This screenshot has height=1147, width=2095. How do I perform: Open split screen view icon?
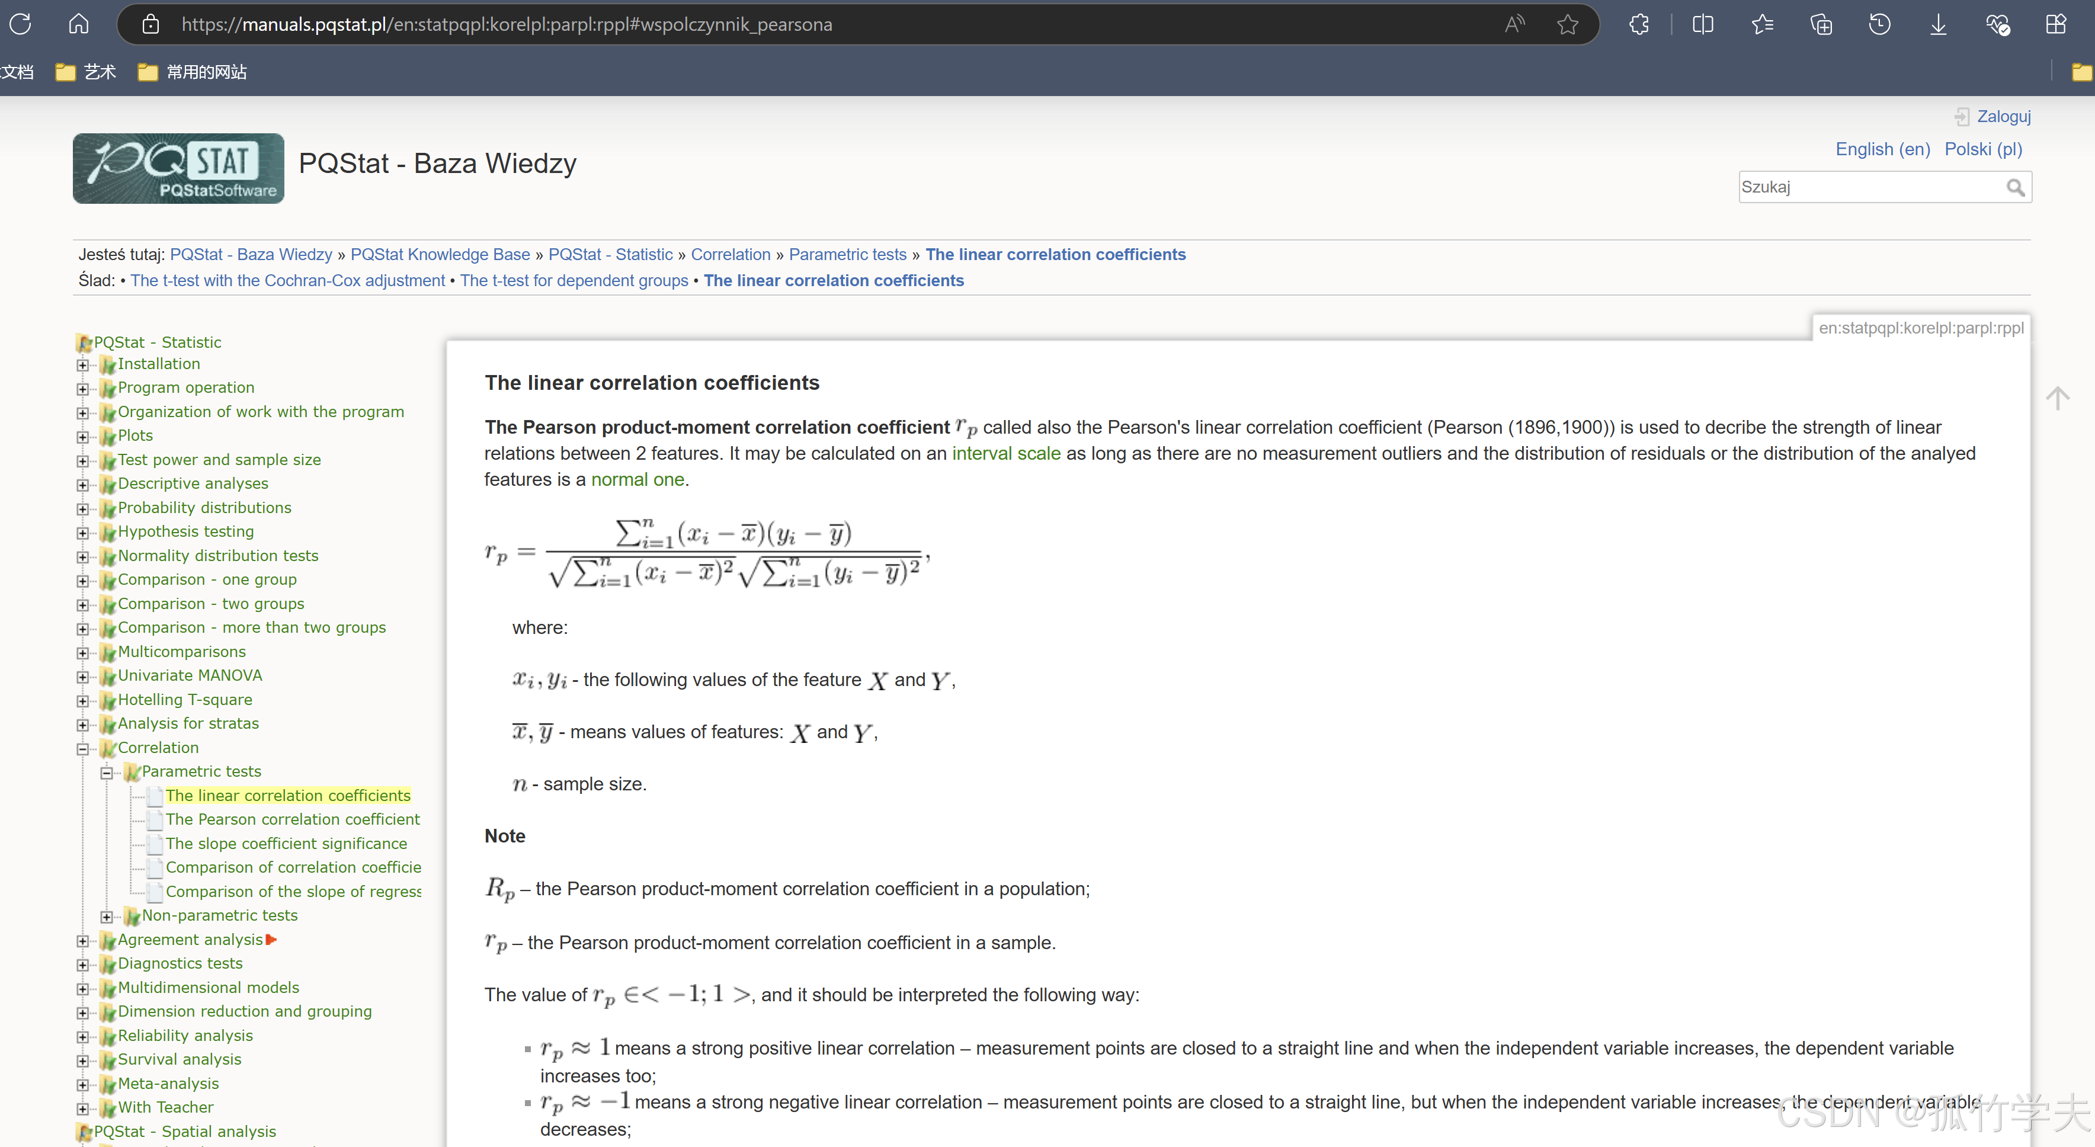click(1702, 24)
